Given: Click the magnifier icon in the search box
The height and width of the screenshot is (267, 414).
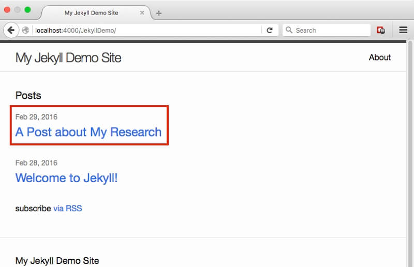Looking at the screenshot, I should [289, 30].
